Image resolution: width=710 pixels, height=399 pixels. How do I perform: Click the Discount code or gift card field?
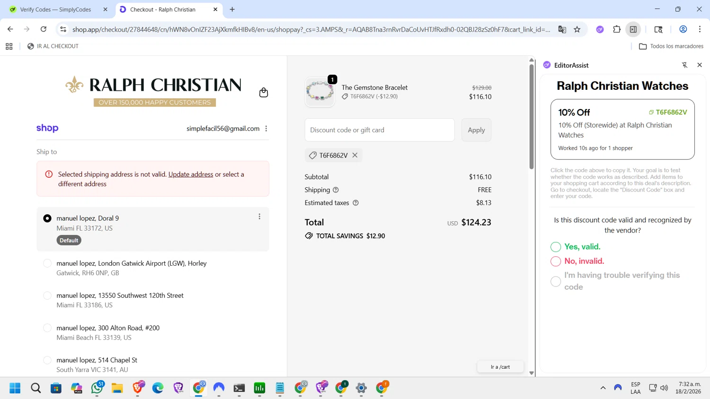[x=380, y=130]
